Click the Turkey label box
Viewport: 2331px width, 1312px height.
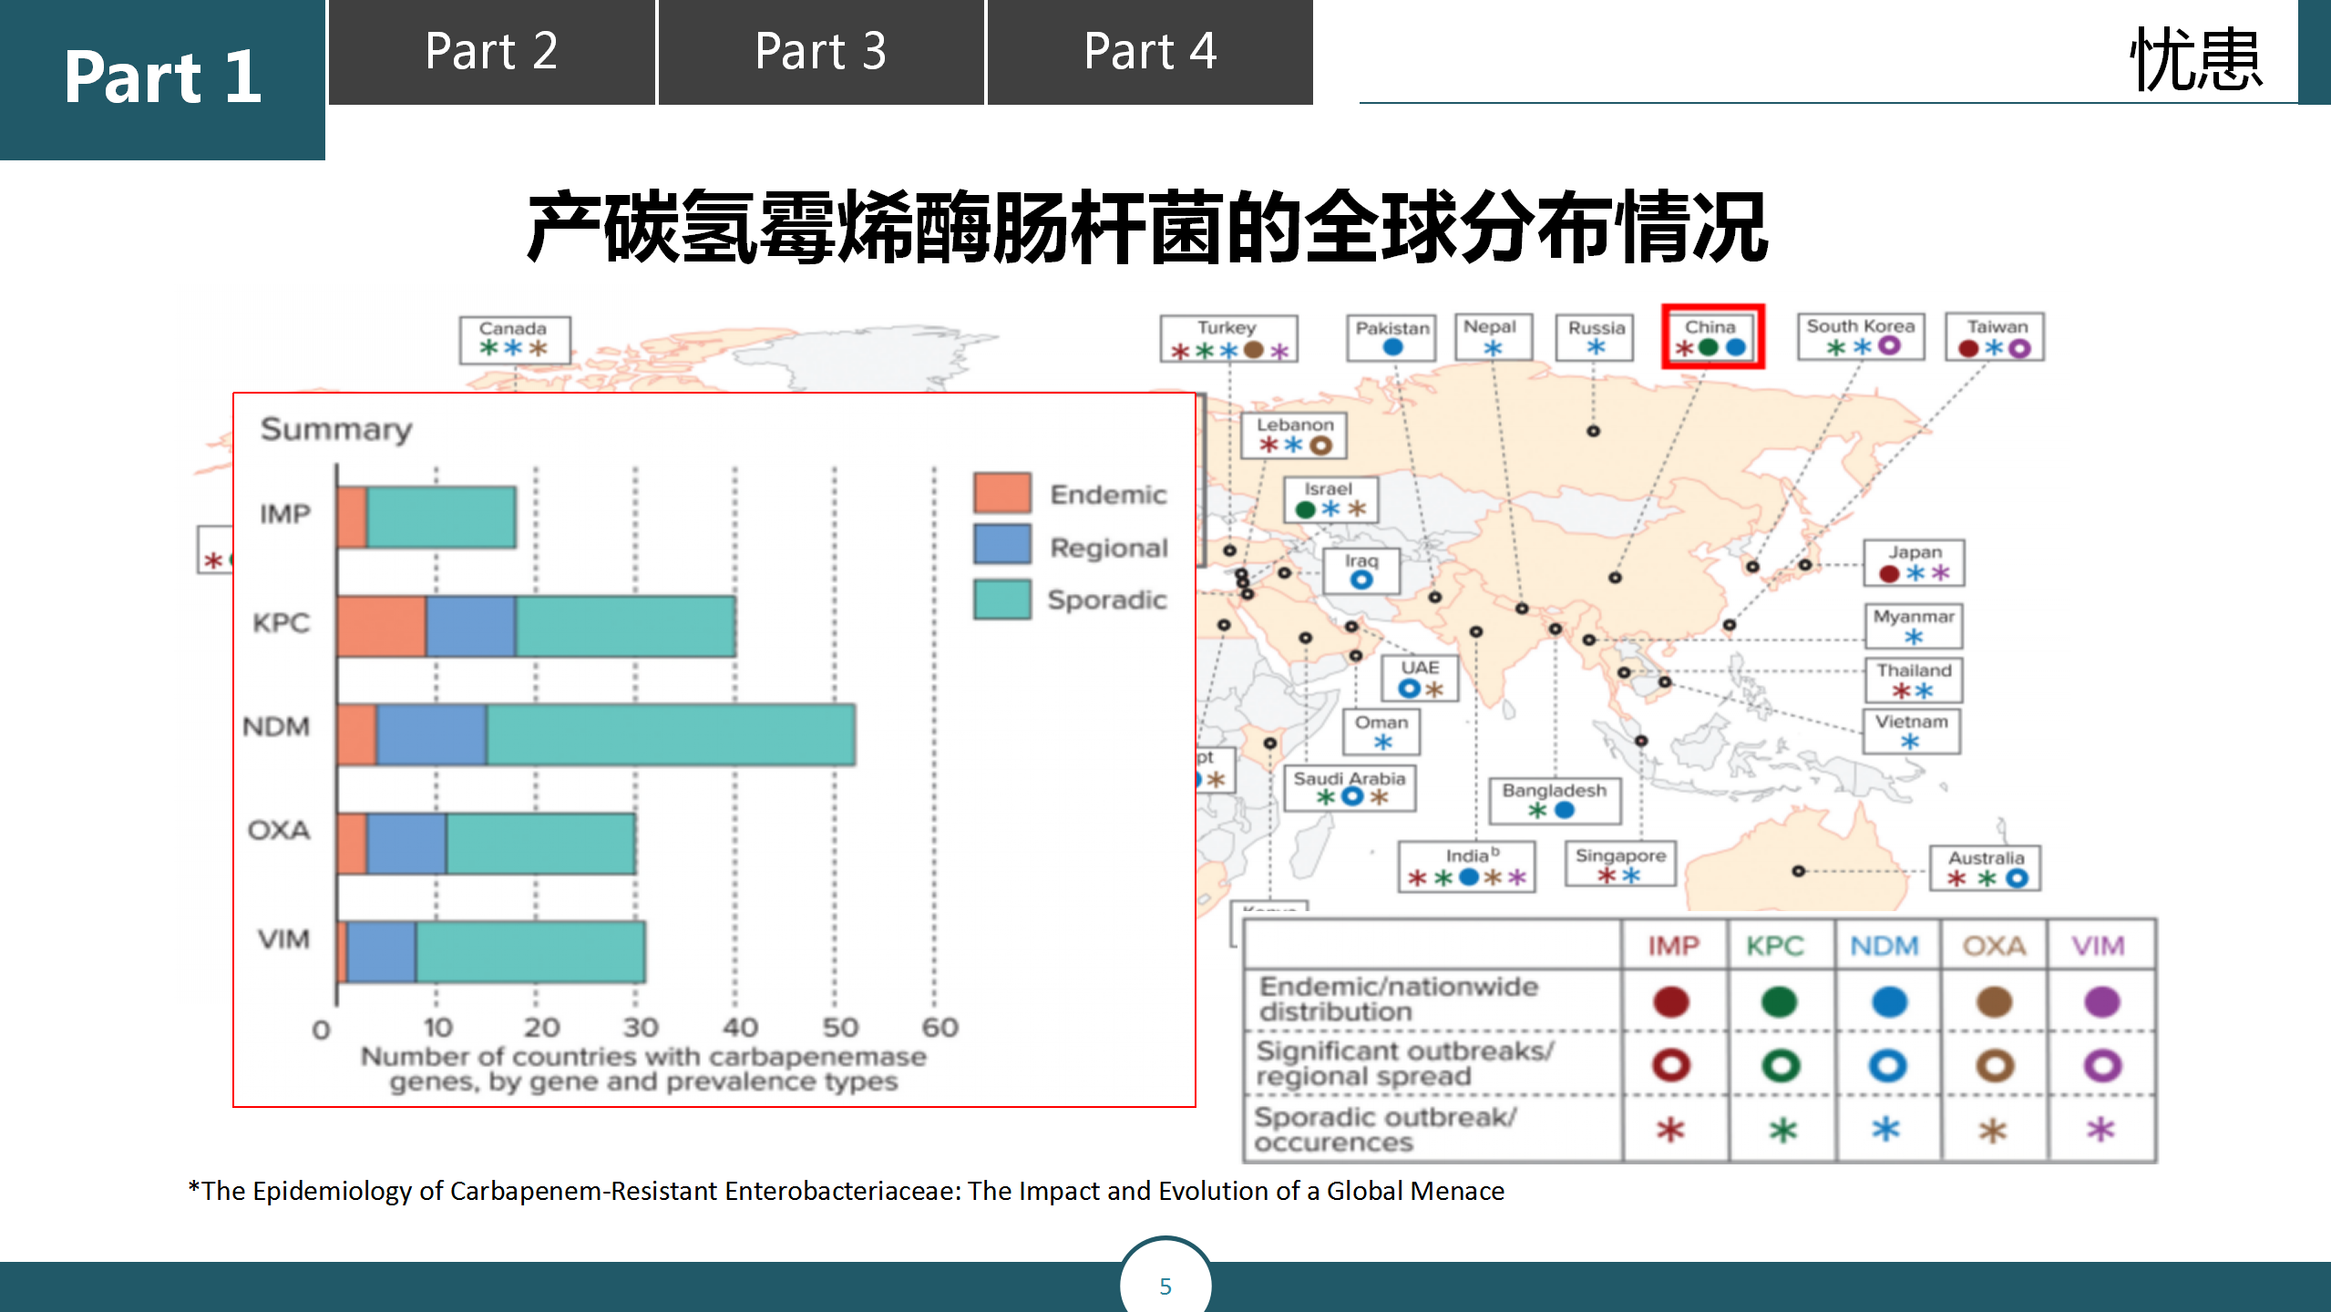pos(1228,339)
